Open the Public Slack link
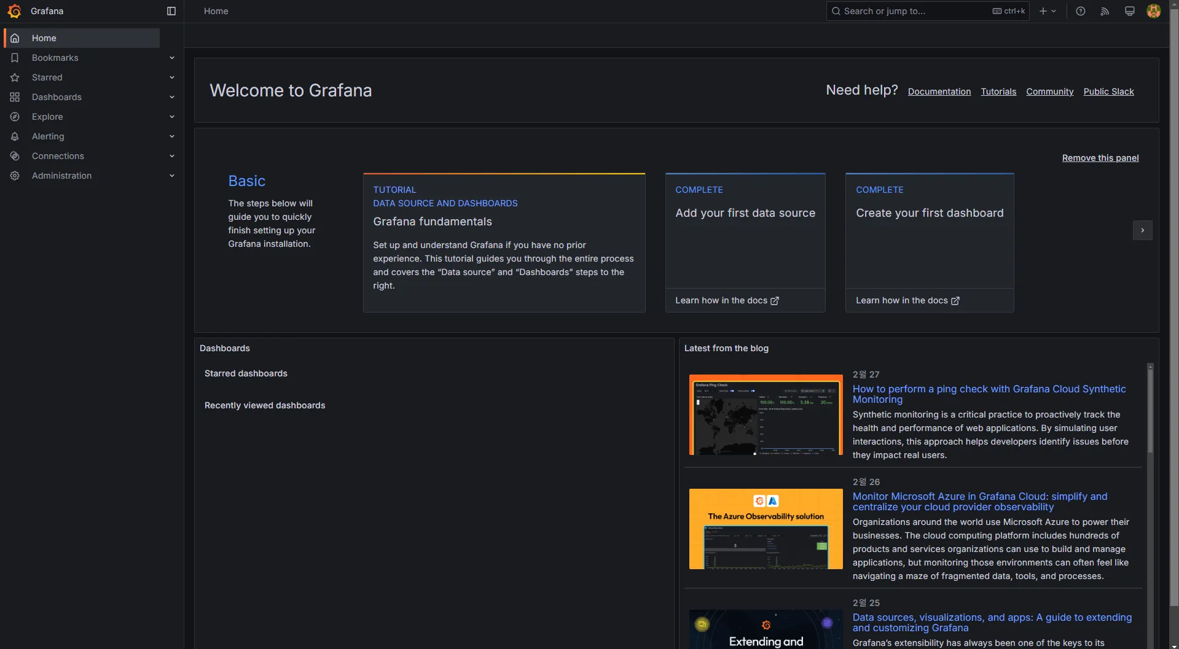 click(x=1109, y=91)
